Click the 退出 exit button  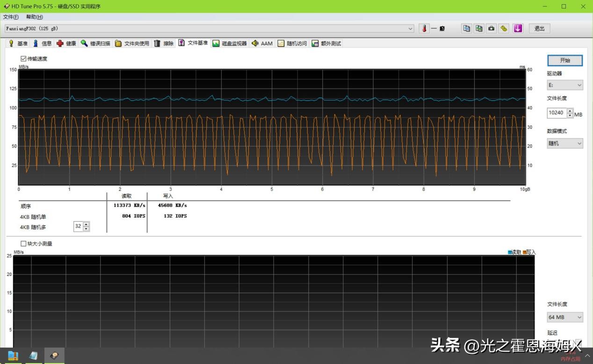pyautogui.click(x=539, y=28)
